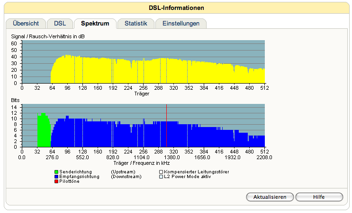Click the "Träger" label under the upper chart
The height and width of the screenshot is (213, 352).
[142, 94]
